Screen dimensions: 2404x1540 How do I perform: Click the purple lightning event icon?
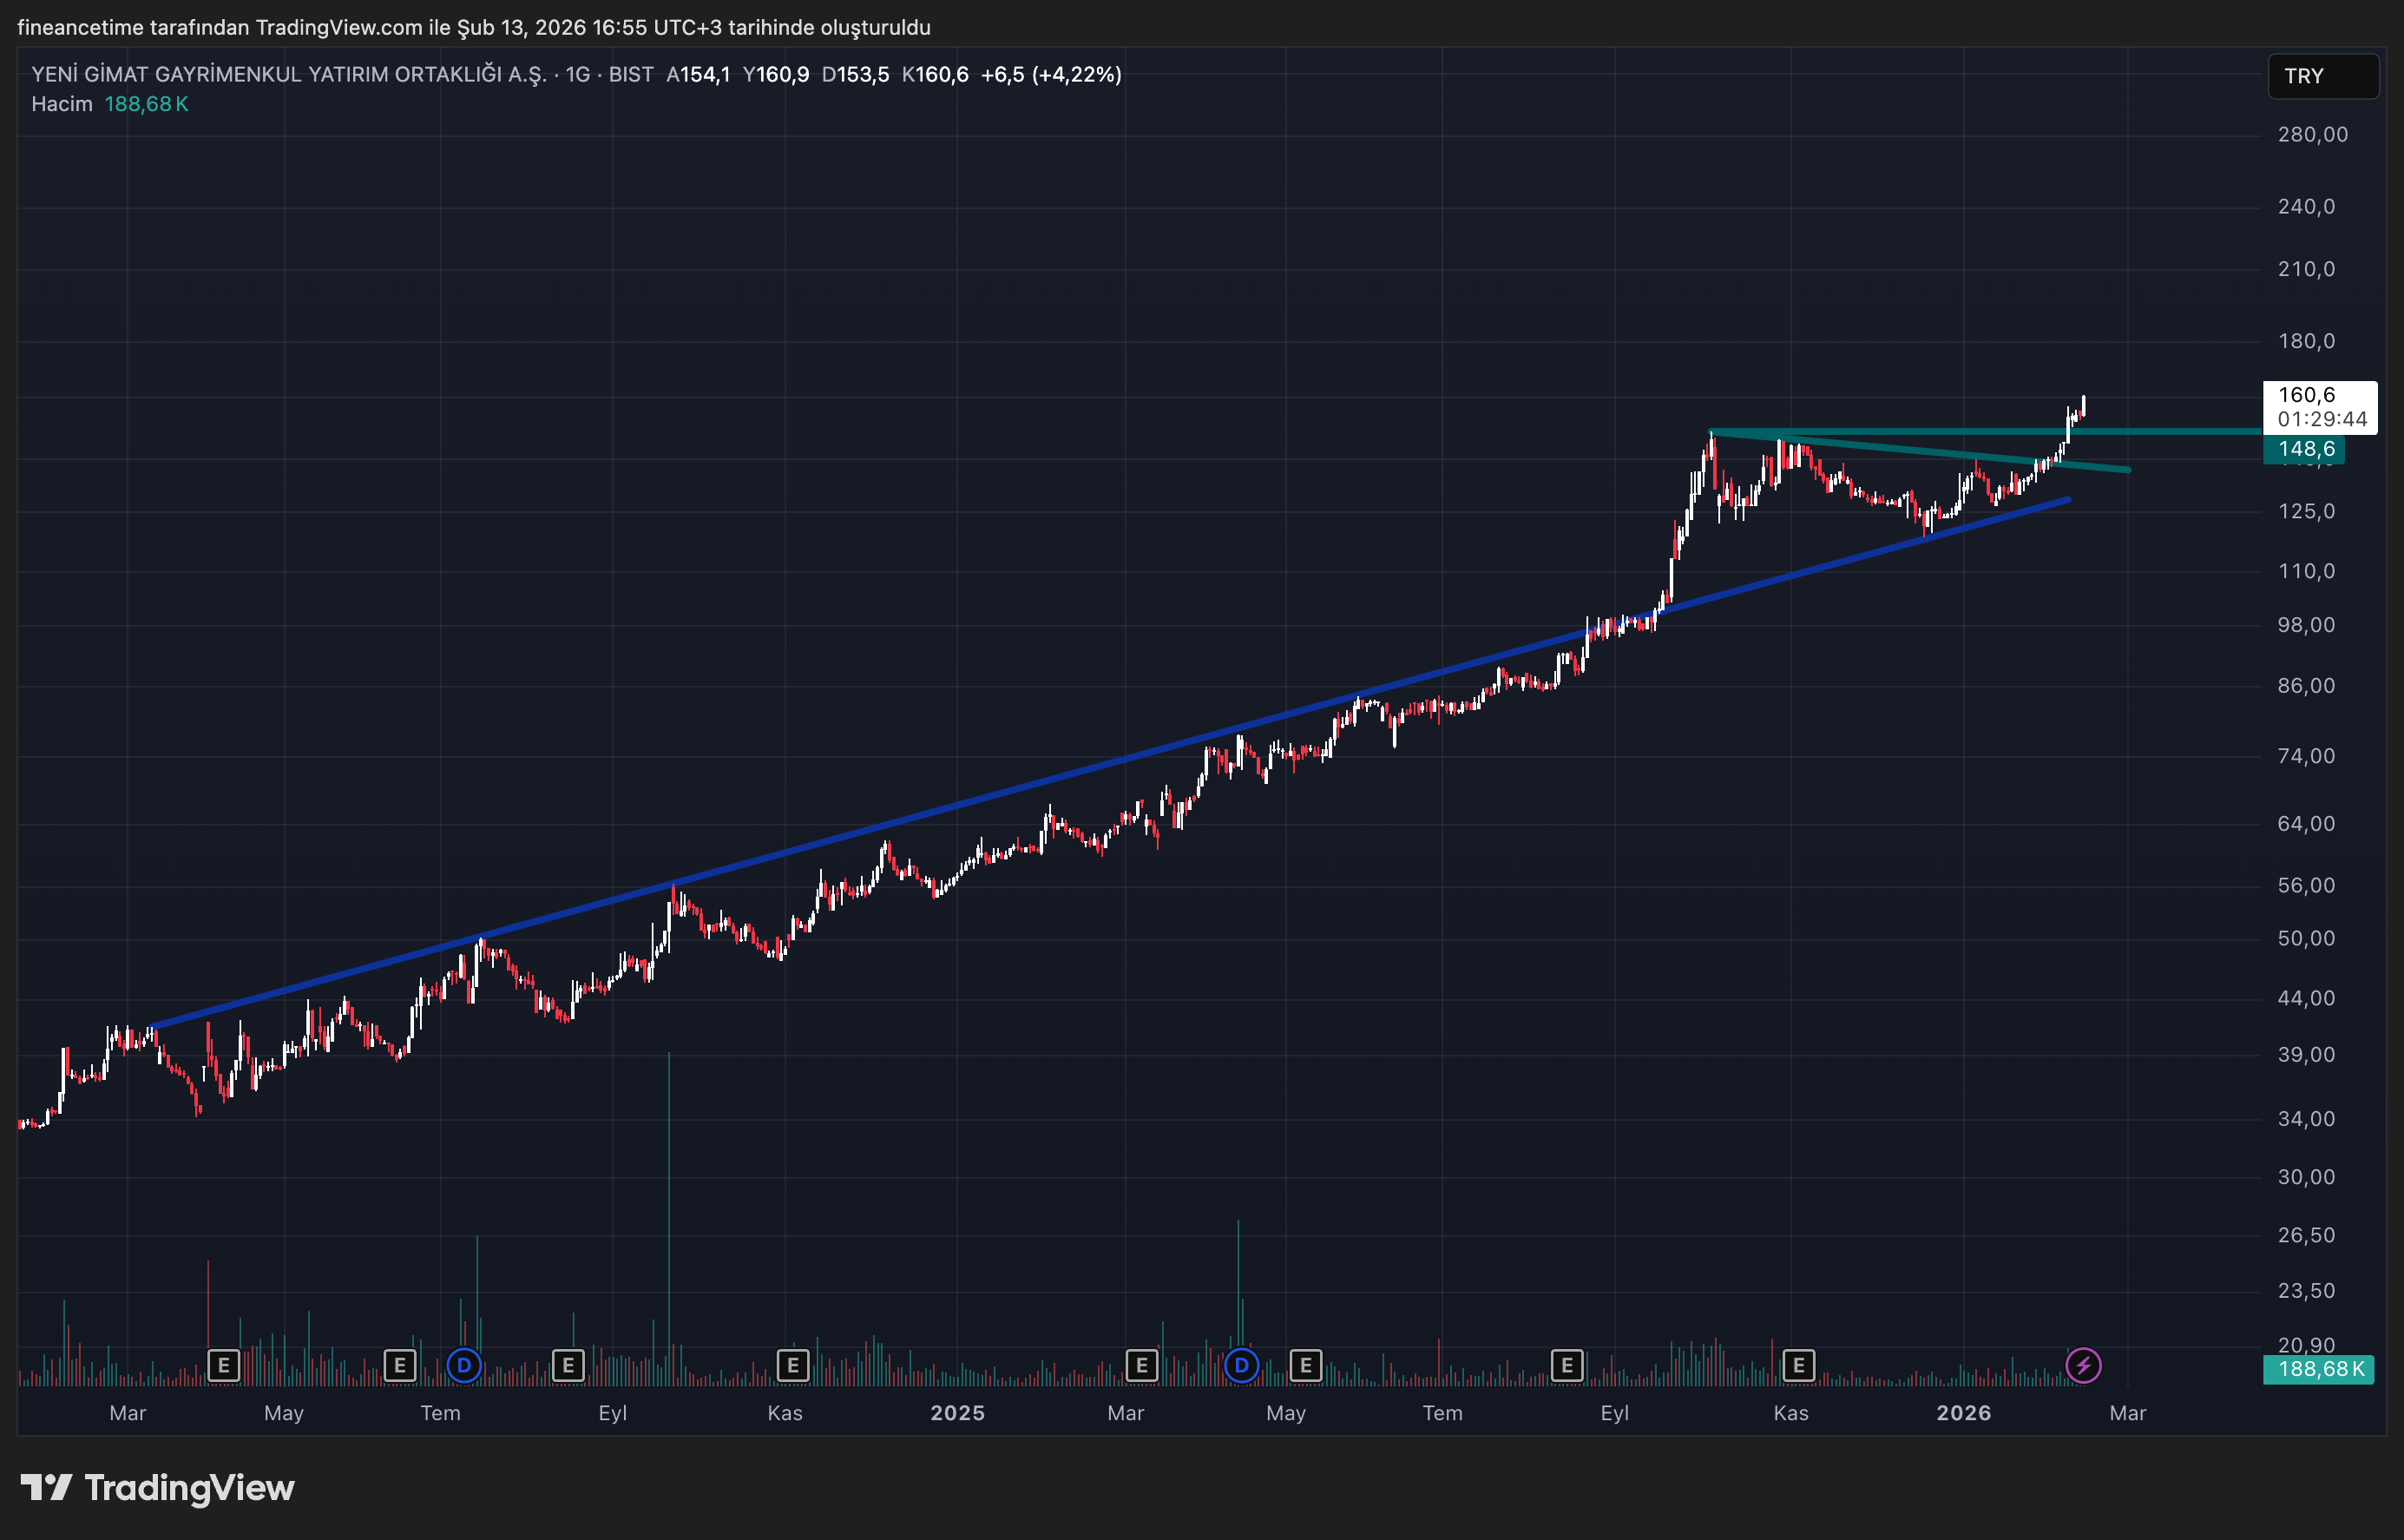tap(2083, 1365)
